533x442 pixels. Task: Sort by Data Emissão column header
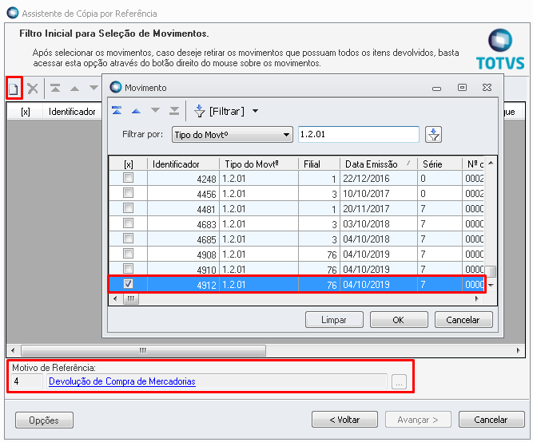(x=378, y=164)
